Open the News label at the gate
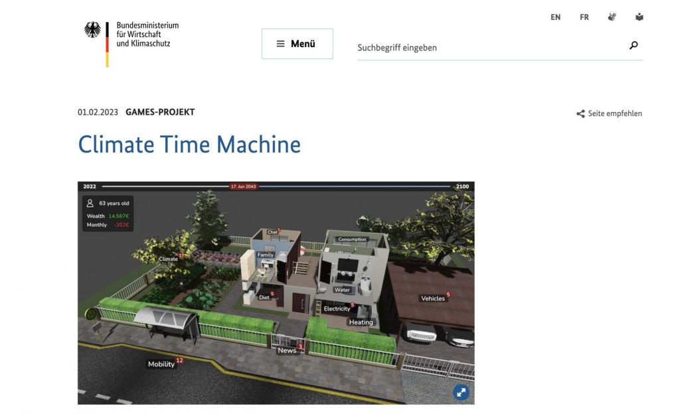Image resolution: width=680 pixels, height=414 pixels. click(287, 350)
